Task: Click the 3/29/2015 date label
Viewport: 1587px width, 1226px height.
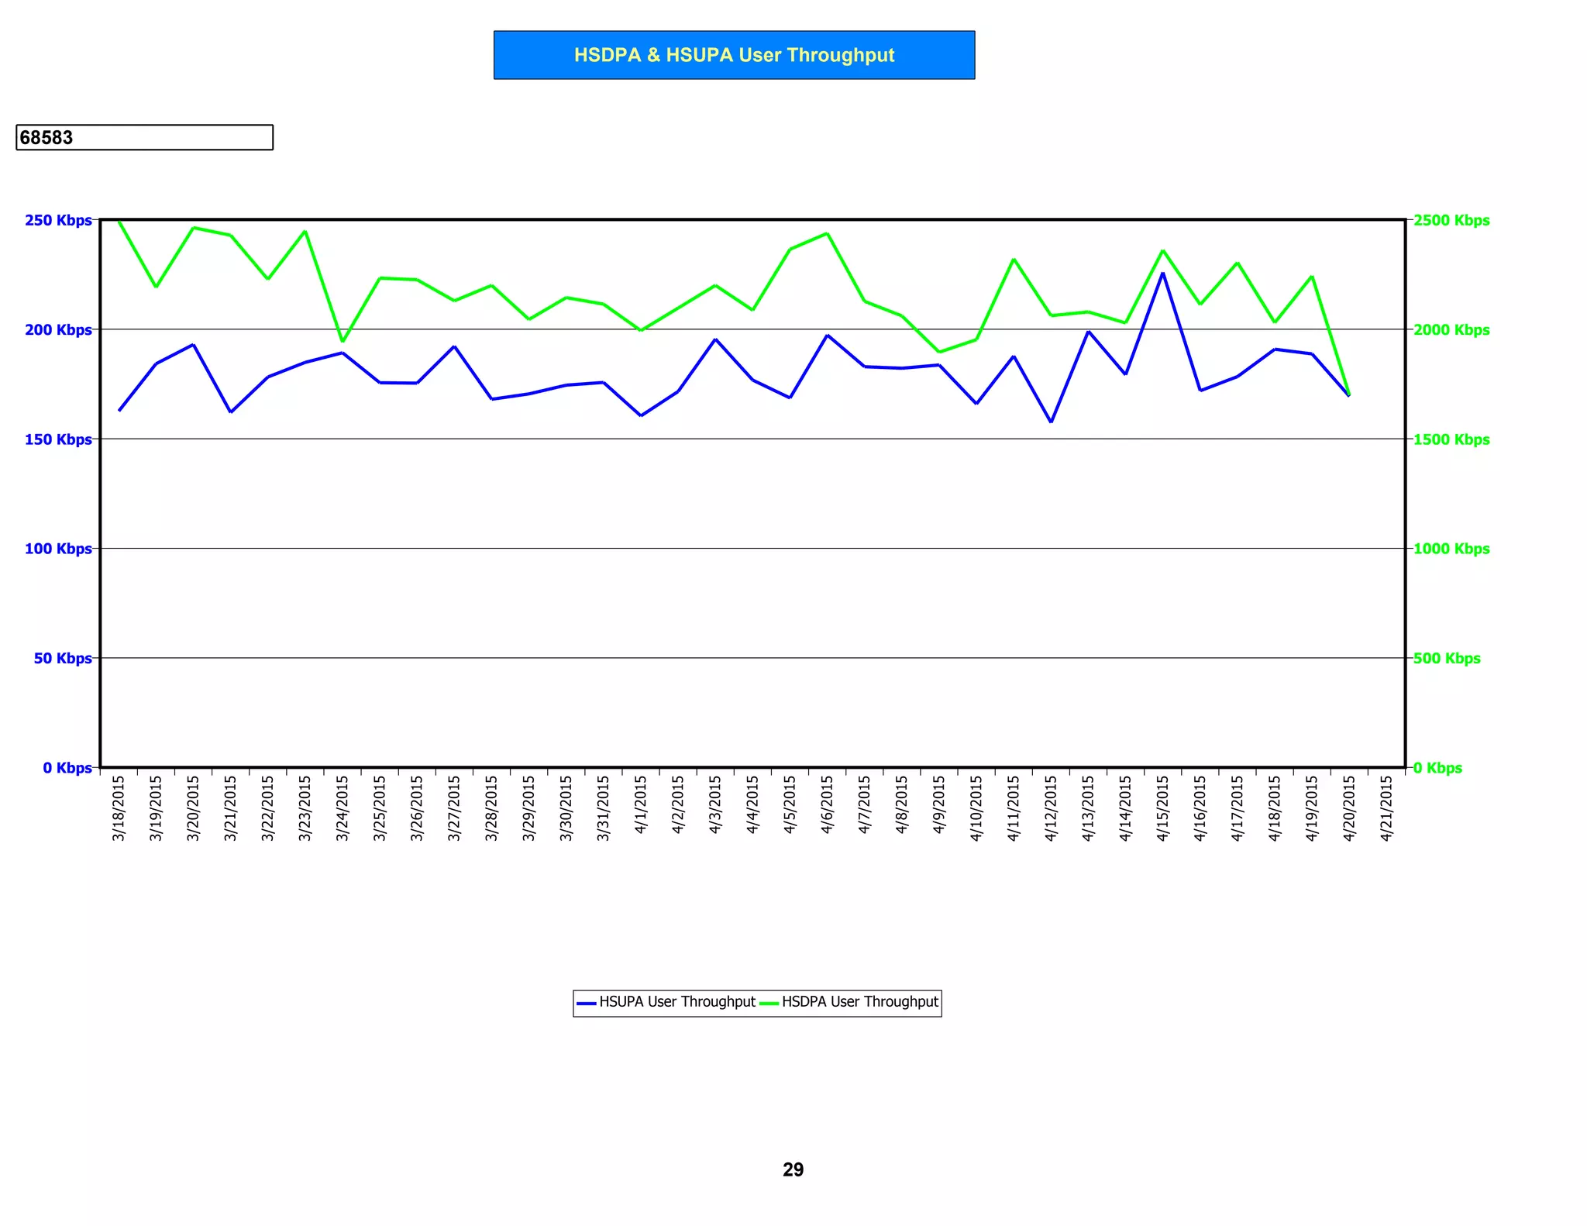Action: click(x=528, y=808)
